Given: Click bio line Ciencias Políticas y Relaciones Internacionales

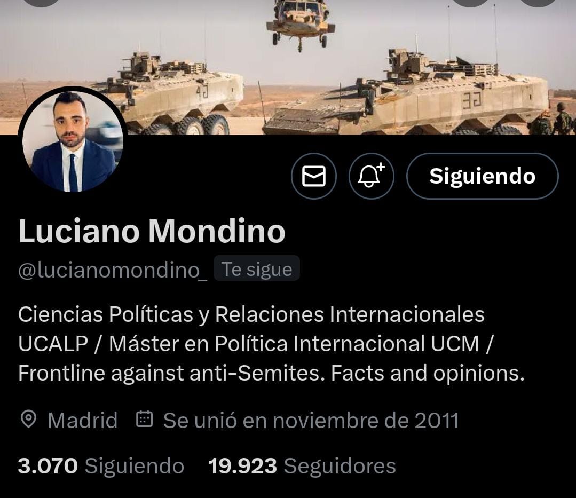Looking at the screenshot, I should 251,315.
